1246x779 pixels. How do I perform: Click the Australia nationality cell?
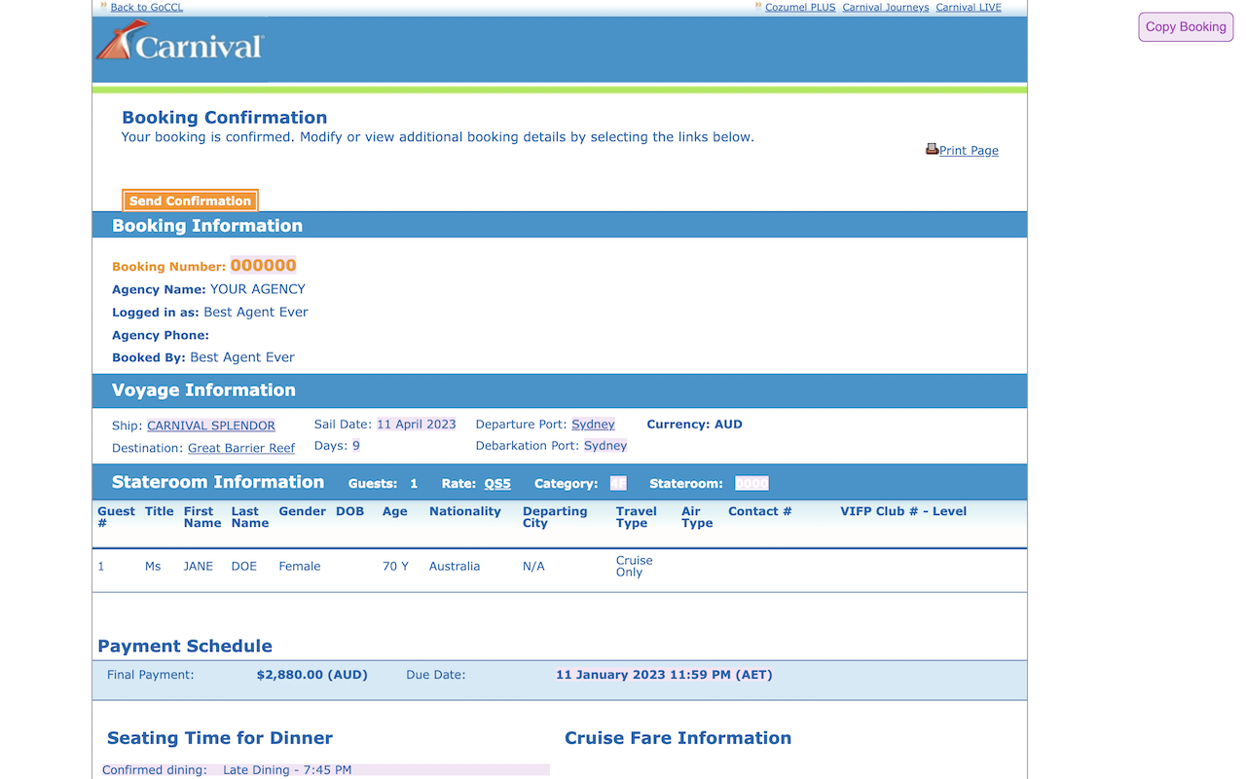point(455,566)
